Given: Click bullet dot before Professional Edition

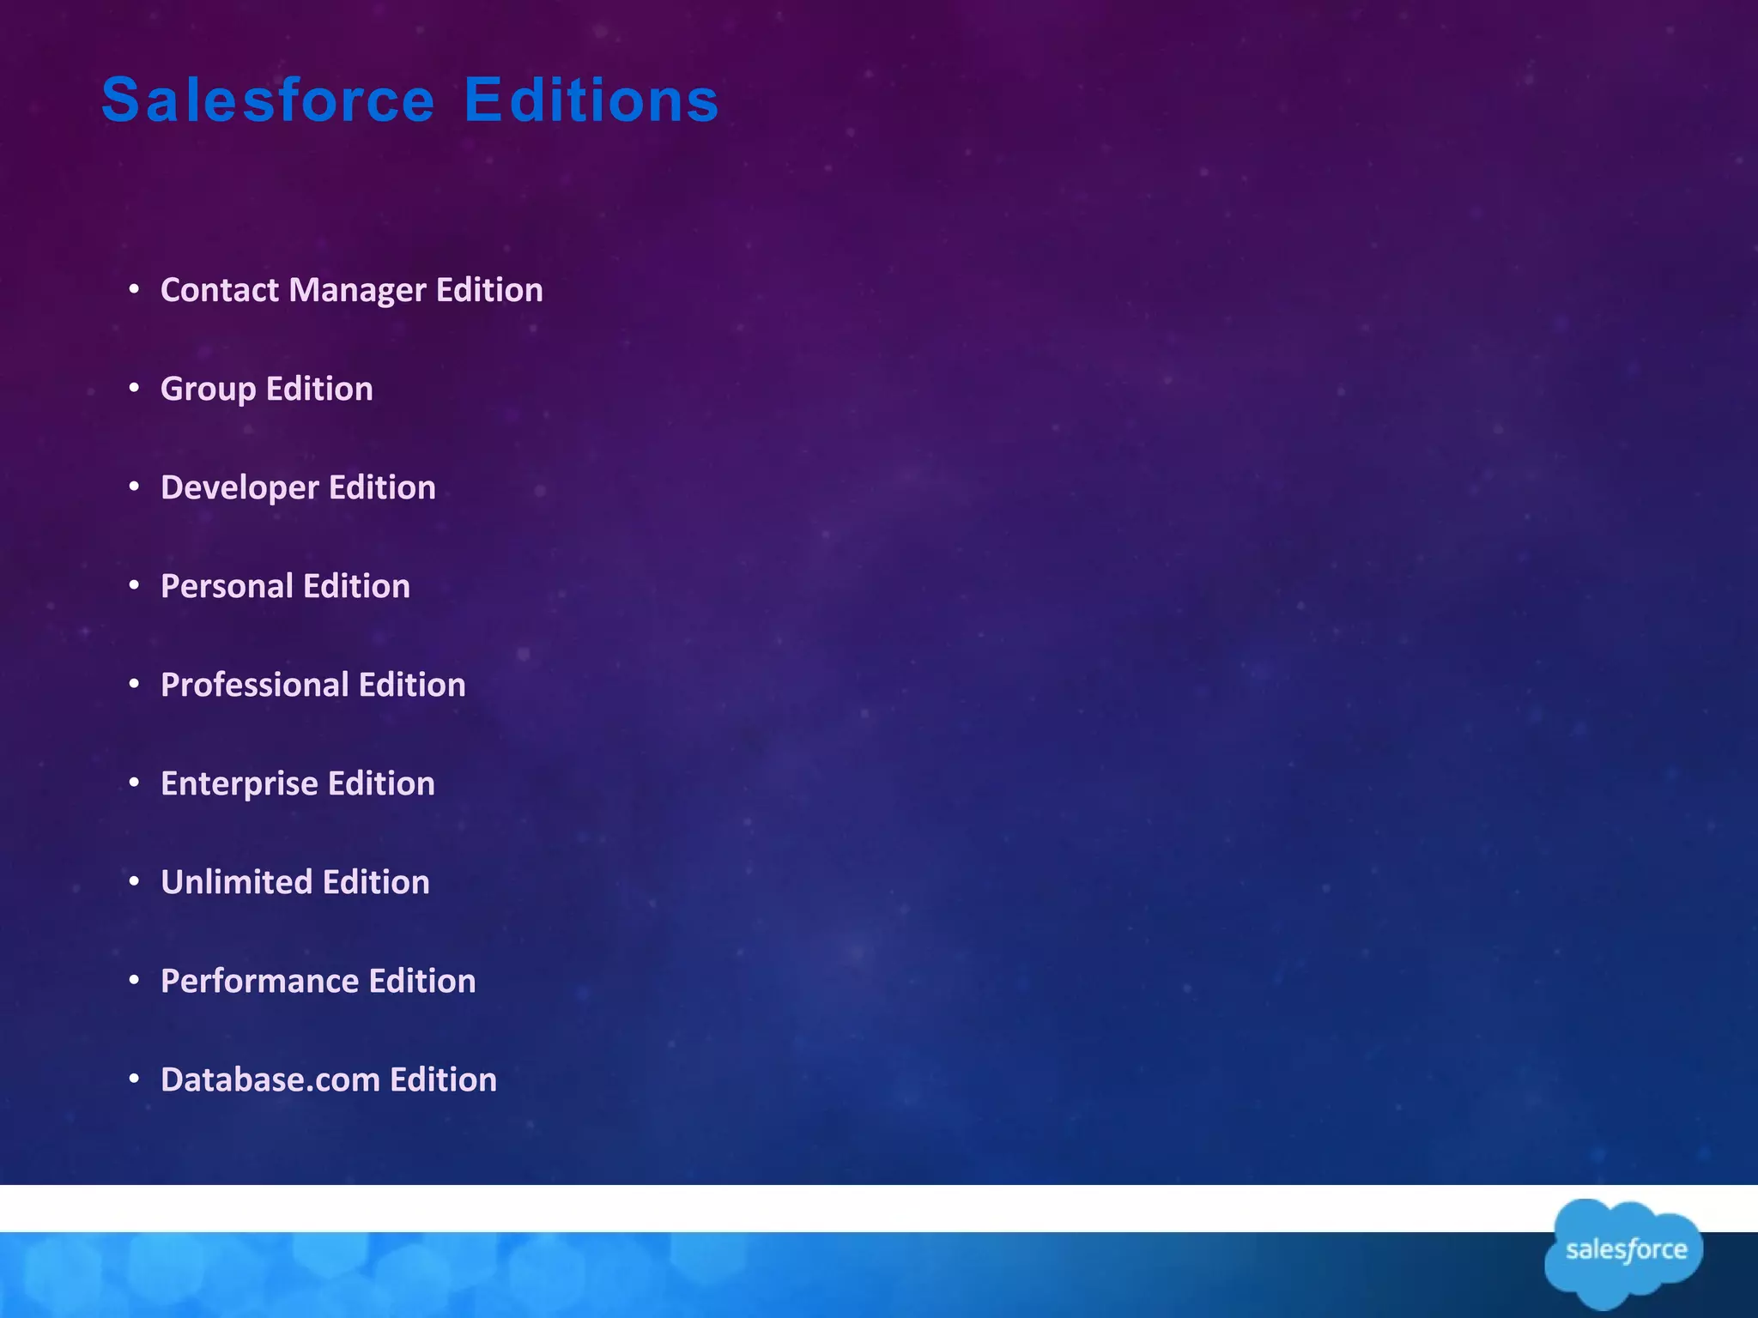Looking at the screenshot, I should click(134, 684).
